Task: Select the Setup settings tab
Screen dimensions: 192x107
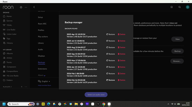Action: (x=40, y=17)
